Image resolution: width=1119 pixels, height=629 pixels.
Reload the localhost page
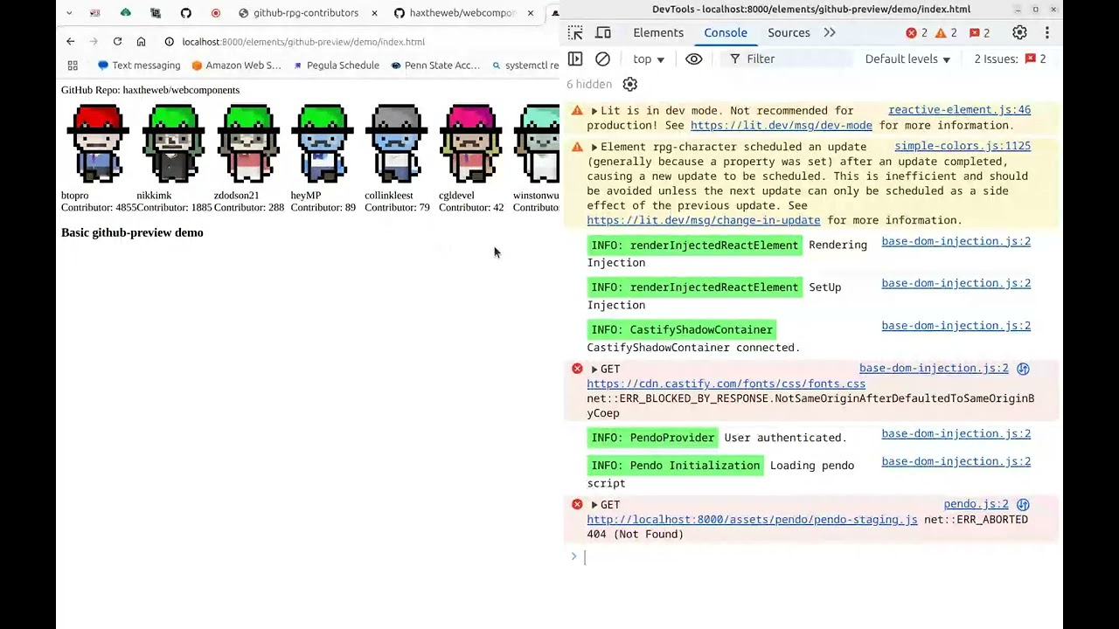coord(117,41)
